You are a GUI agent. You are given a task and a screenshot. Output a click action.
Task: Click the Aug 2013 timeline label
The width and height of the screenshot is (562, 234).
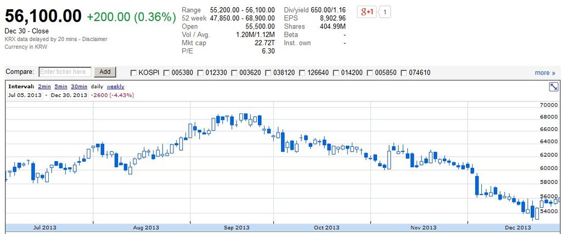146,227
